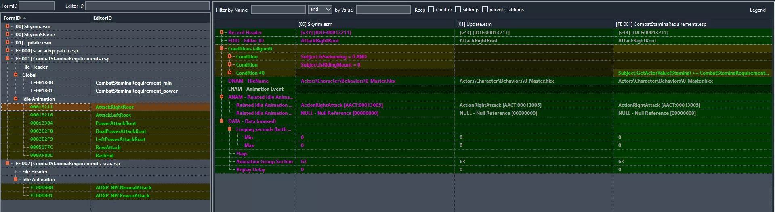775x212 pixels.
Task: Click the CombatStaminaRequirements.esp column header
Action: click(x=692, y=24)
